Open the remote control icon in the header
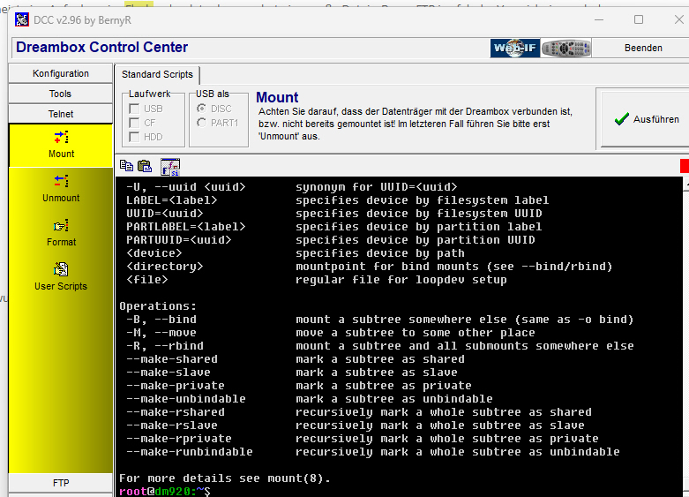This screenshot has height=497, width=689. [565, 48]
